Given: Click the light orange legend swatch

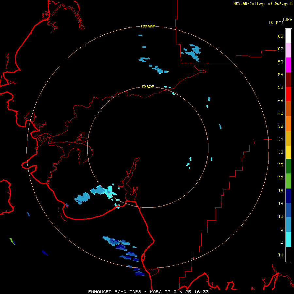Looking at the screenshot, I should [288, 123].
